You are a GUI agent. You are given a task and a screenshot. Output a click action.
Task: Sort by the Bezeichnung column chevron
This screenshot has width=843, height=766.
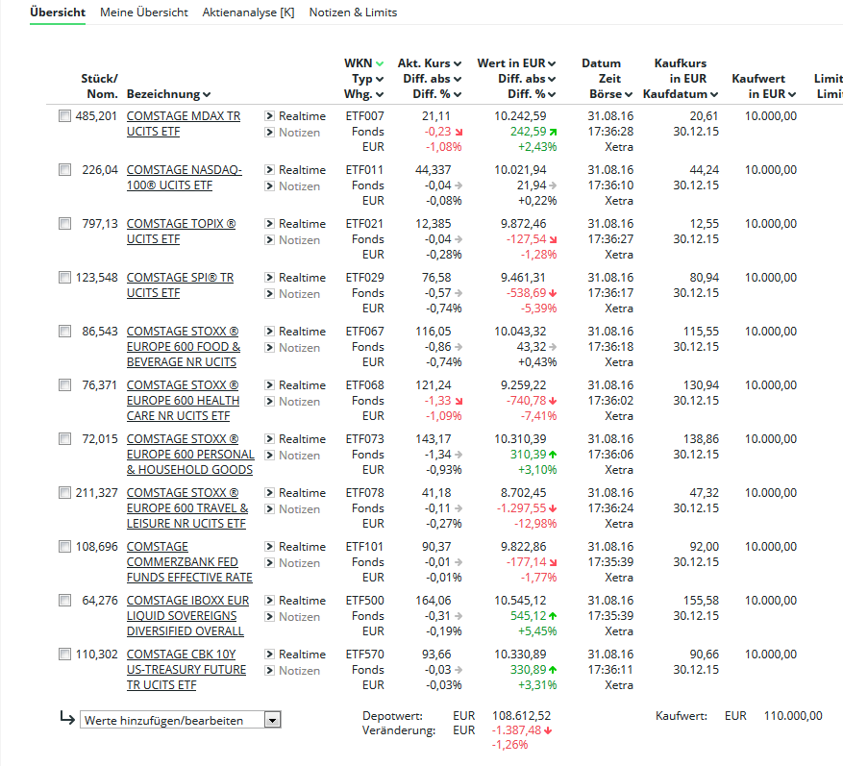pyautogui.click(x=207, y=95)
